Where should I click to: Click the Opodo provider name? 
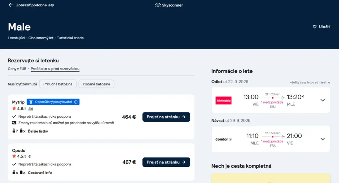[x=19, y=150]
